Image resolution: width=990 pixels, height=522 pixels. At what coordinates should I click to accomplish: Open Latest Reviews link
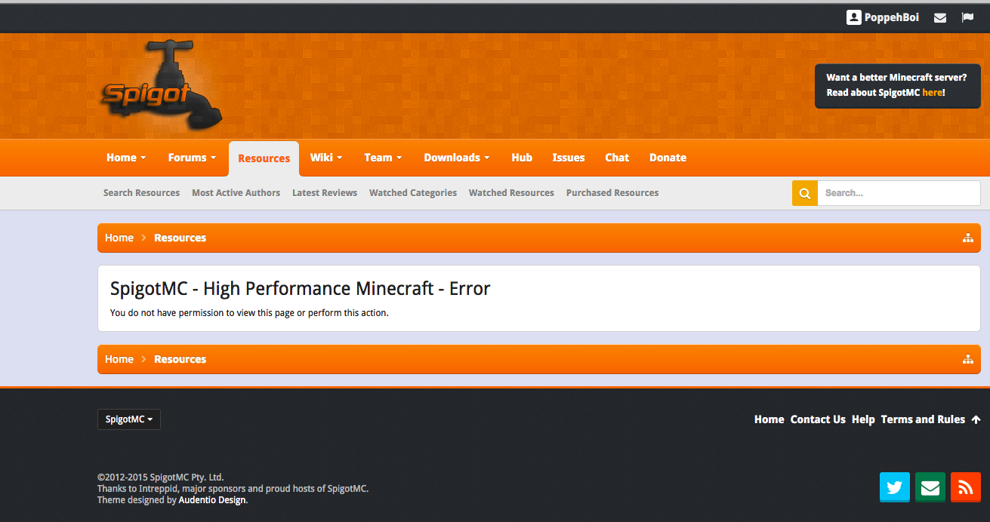point(325,193)
